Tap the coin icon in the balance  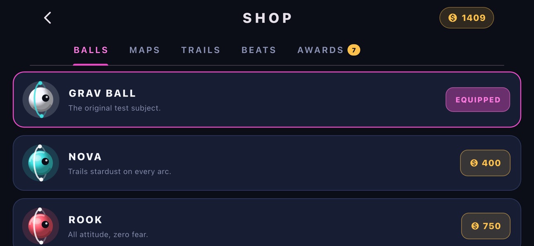pos(453,18)
